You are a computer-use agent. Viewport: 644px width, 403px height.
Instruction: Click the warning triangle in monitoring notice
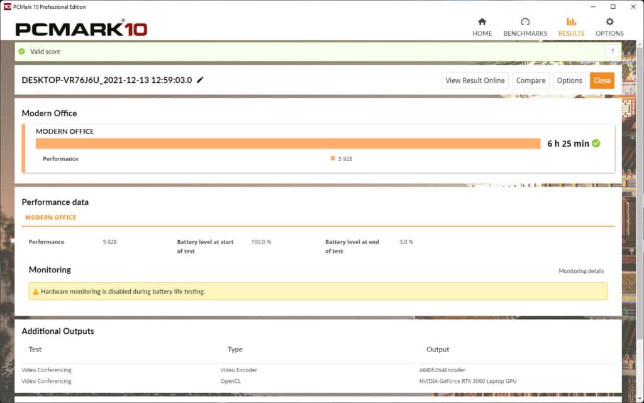[x=35, y=292]
